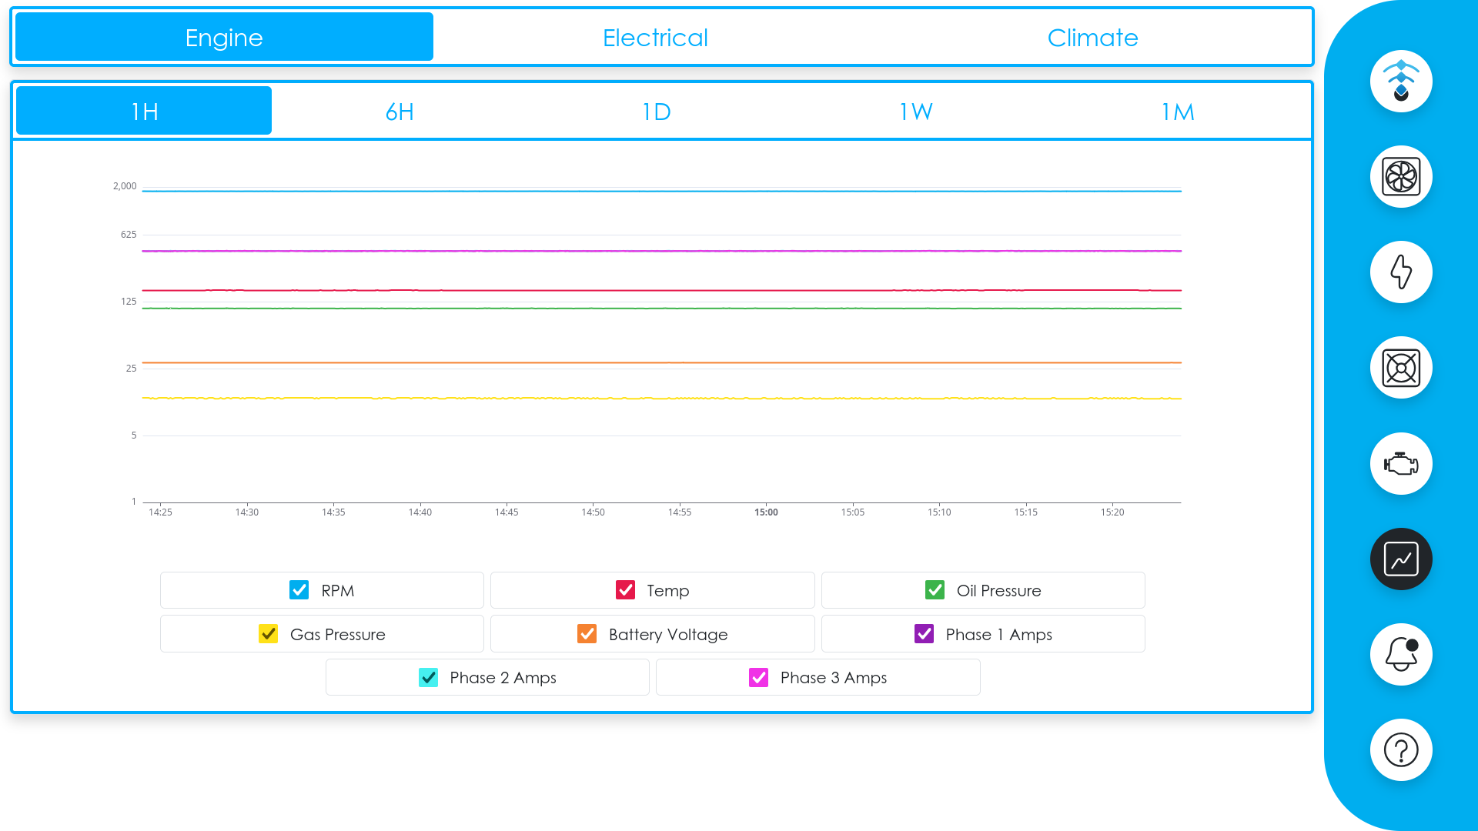Select the 6H time range option
This screenshot has height=831, width=1478.
(x=400, y=110)
